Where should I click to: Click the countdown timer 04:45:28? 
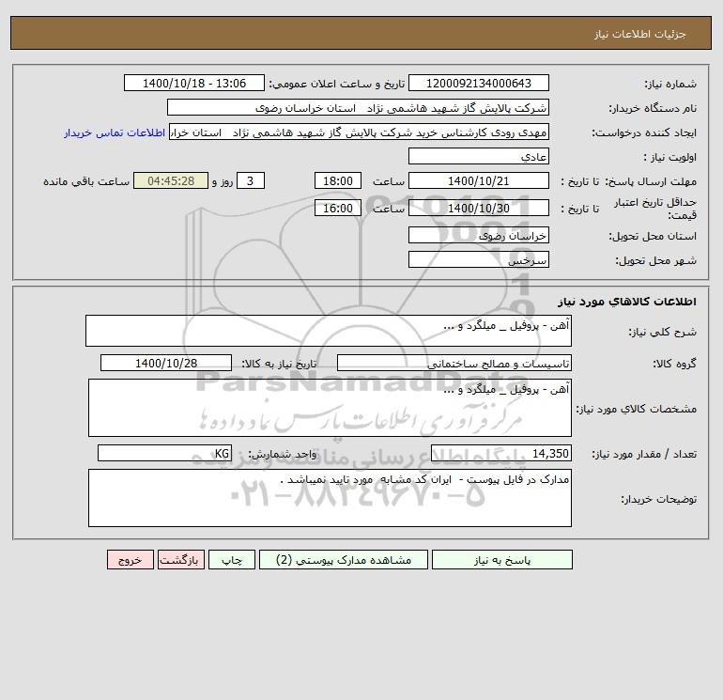coord(171,181)
